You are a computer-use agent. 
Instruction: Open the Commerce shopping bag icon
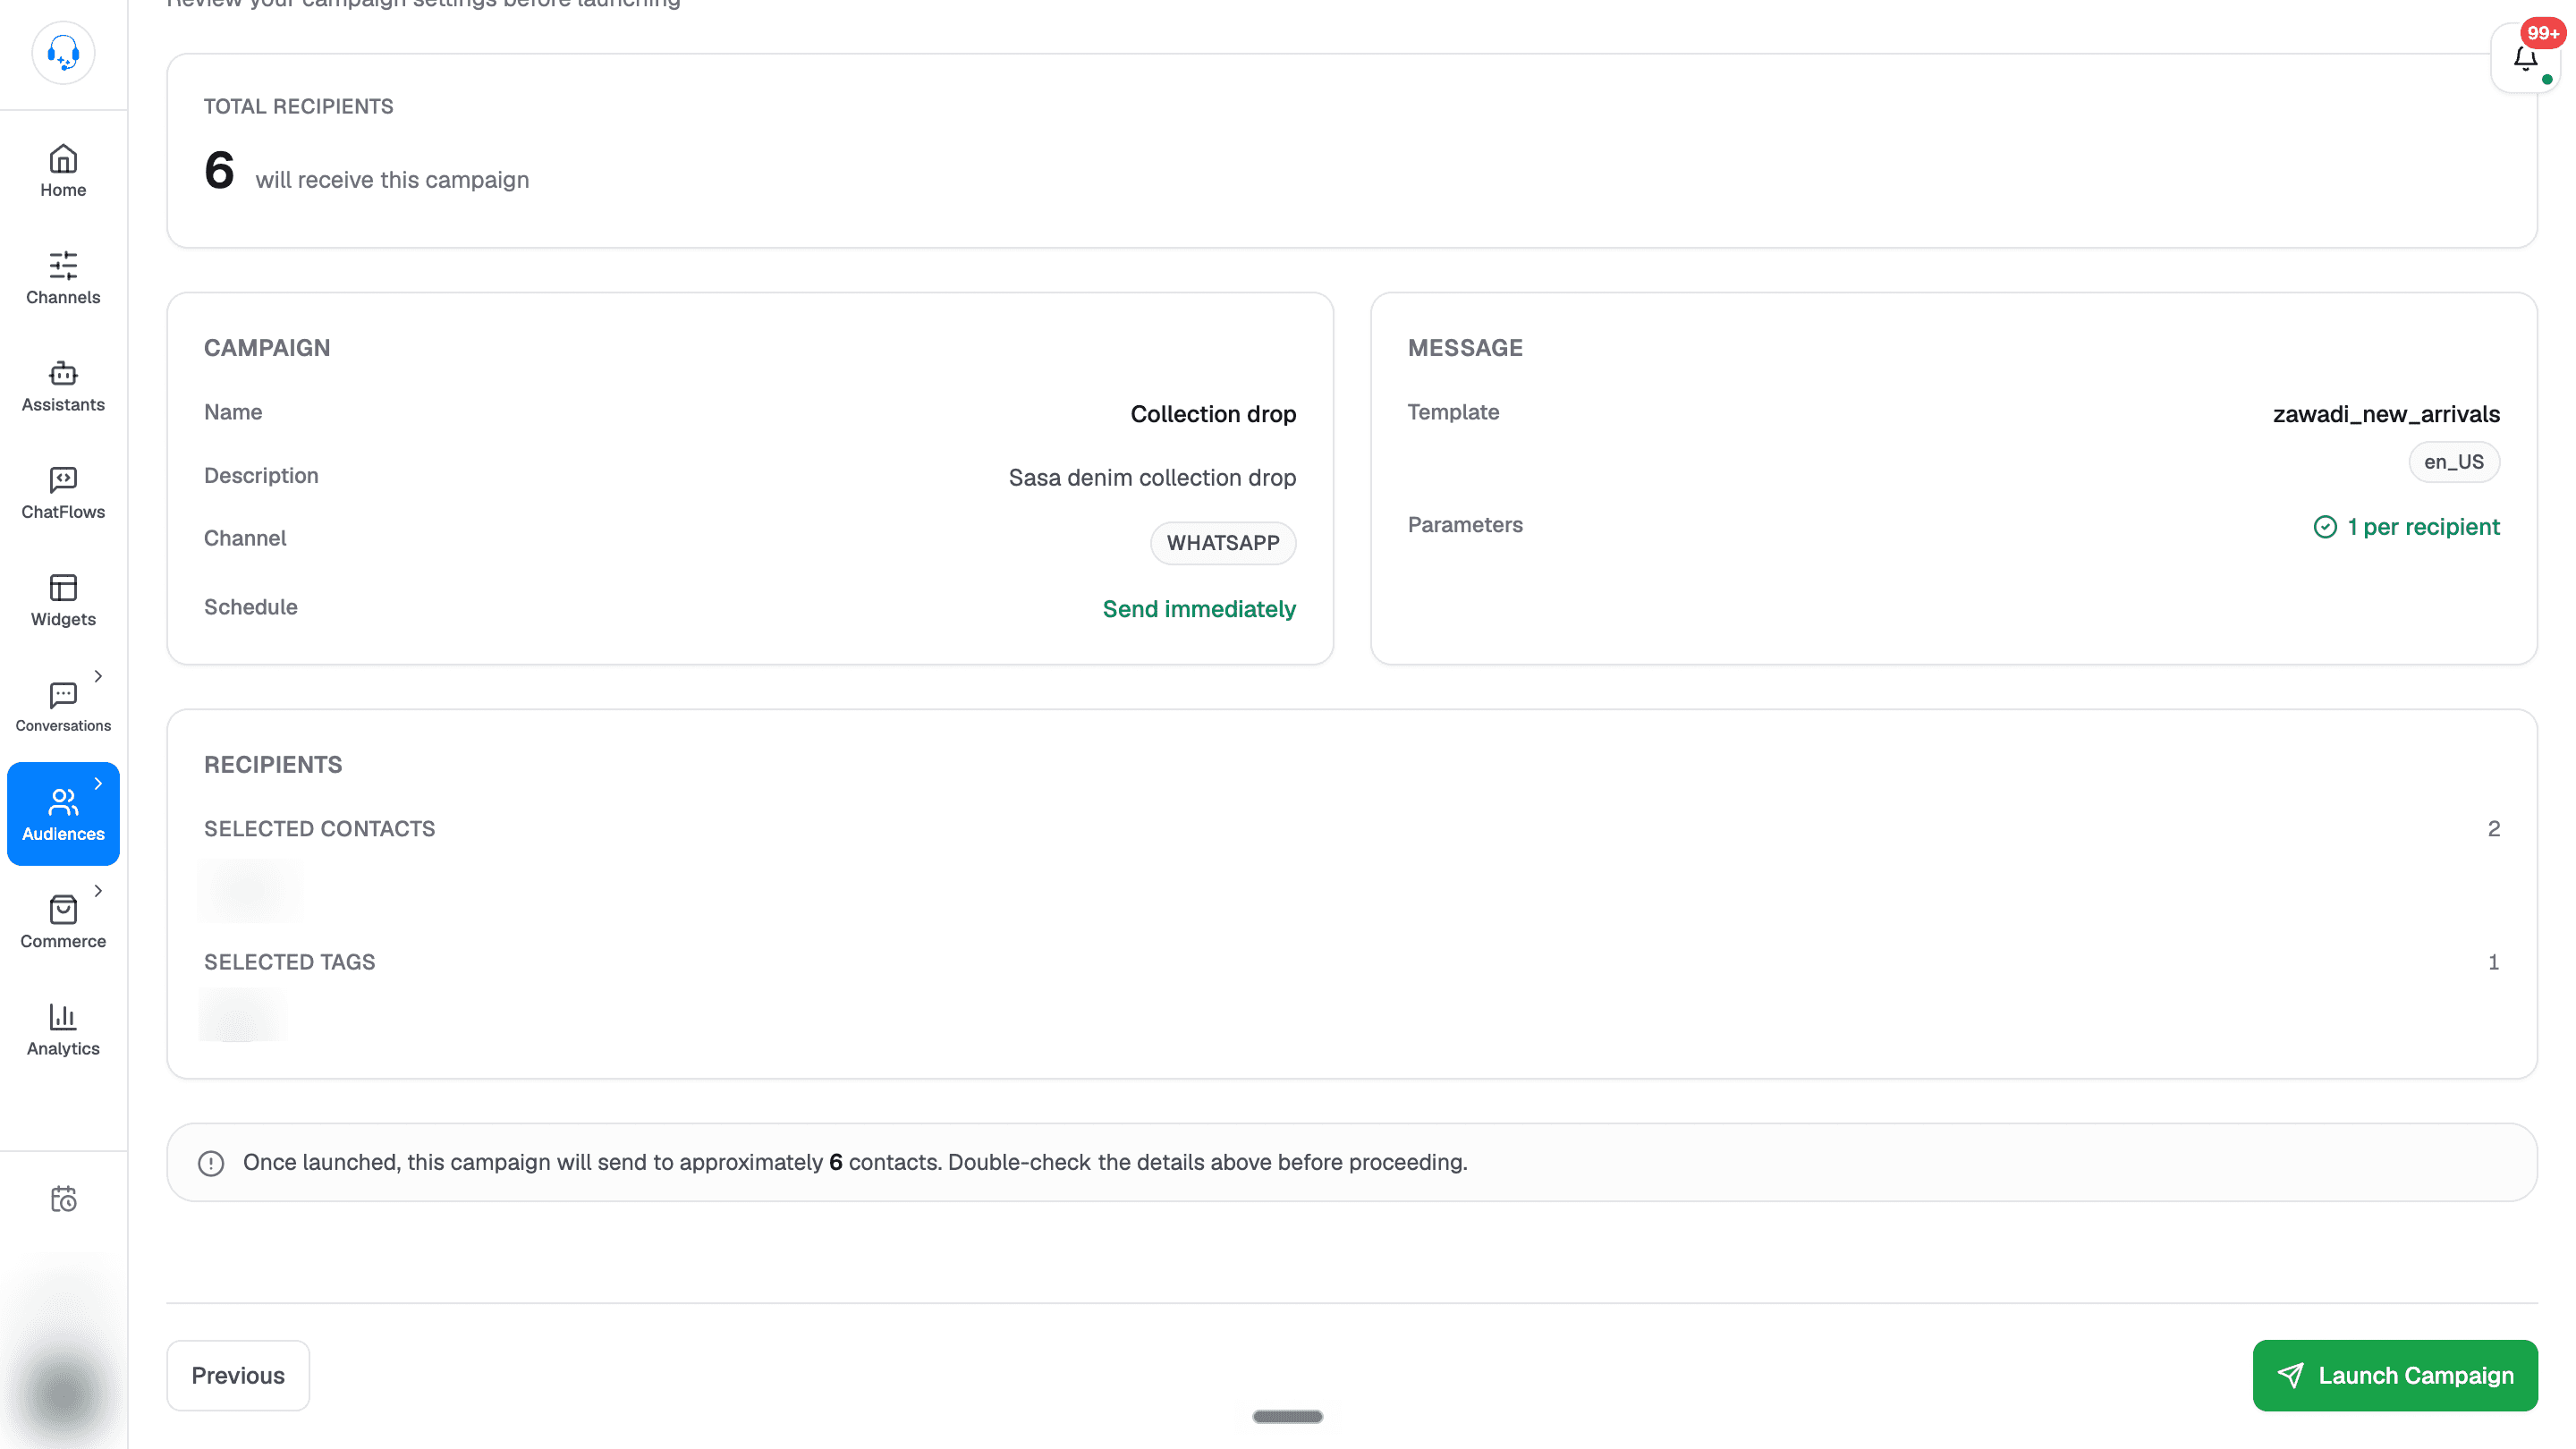[63, 909]
